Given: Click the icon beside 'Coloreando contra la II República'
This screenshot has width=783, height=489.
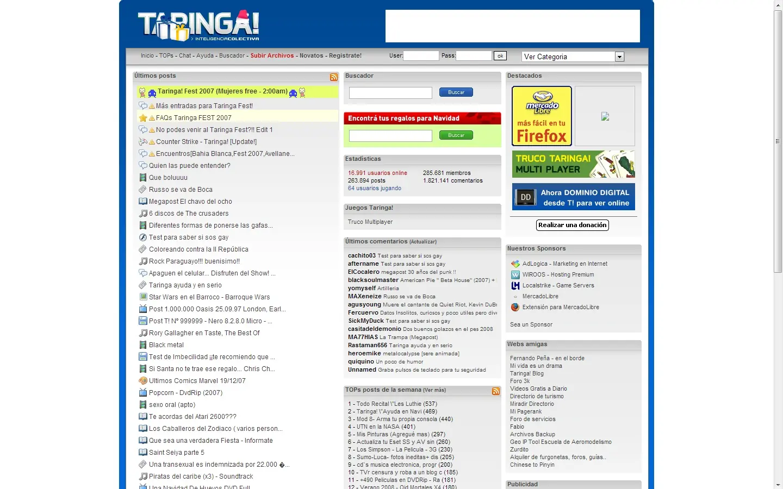Looking at the screenshot, I should point(143,249).
